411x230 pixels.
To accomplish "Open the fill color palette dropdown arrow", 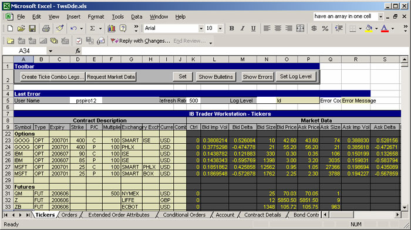I will pyautogui.click(x=376, y=28).
